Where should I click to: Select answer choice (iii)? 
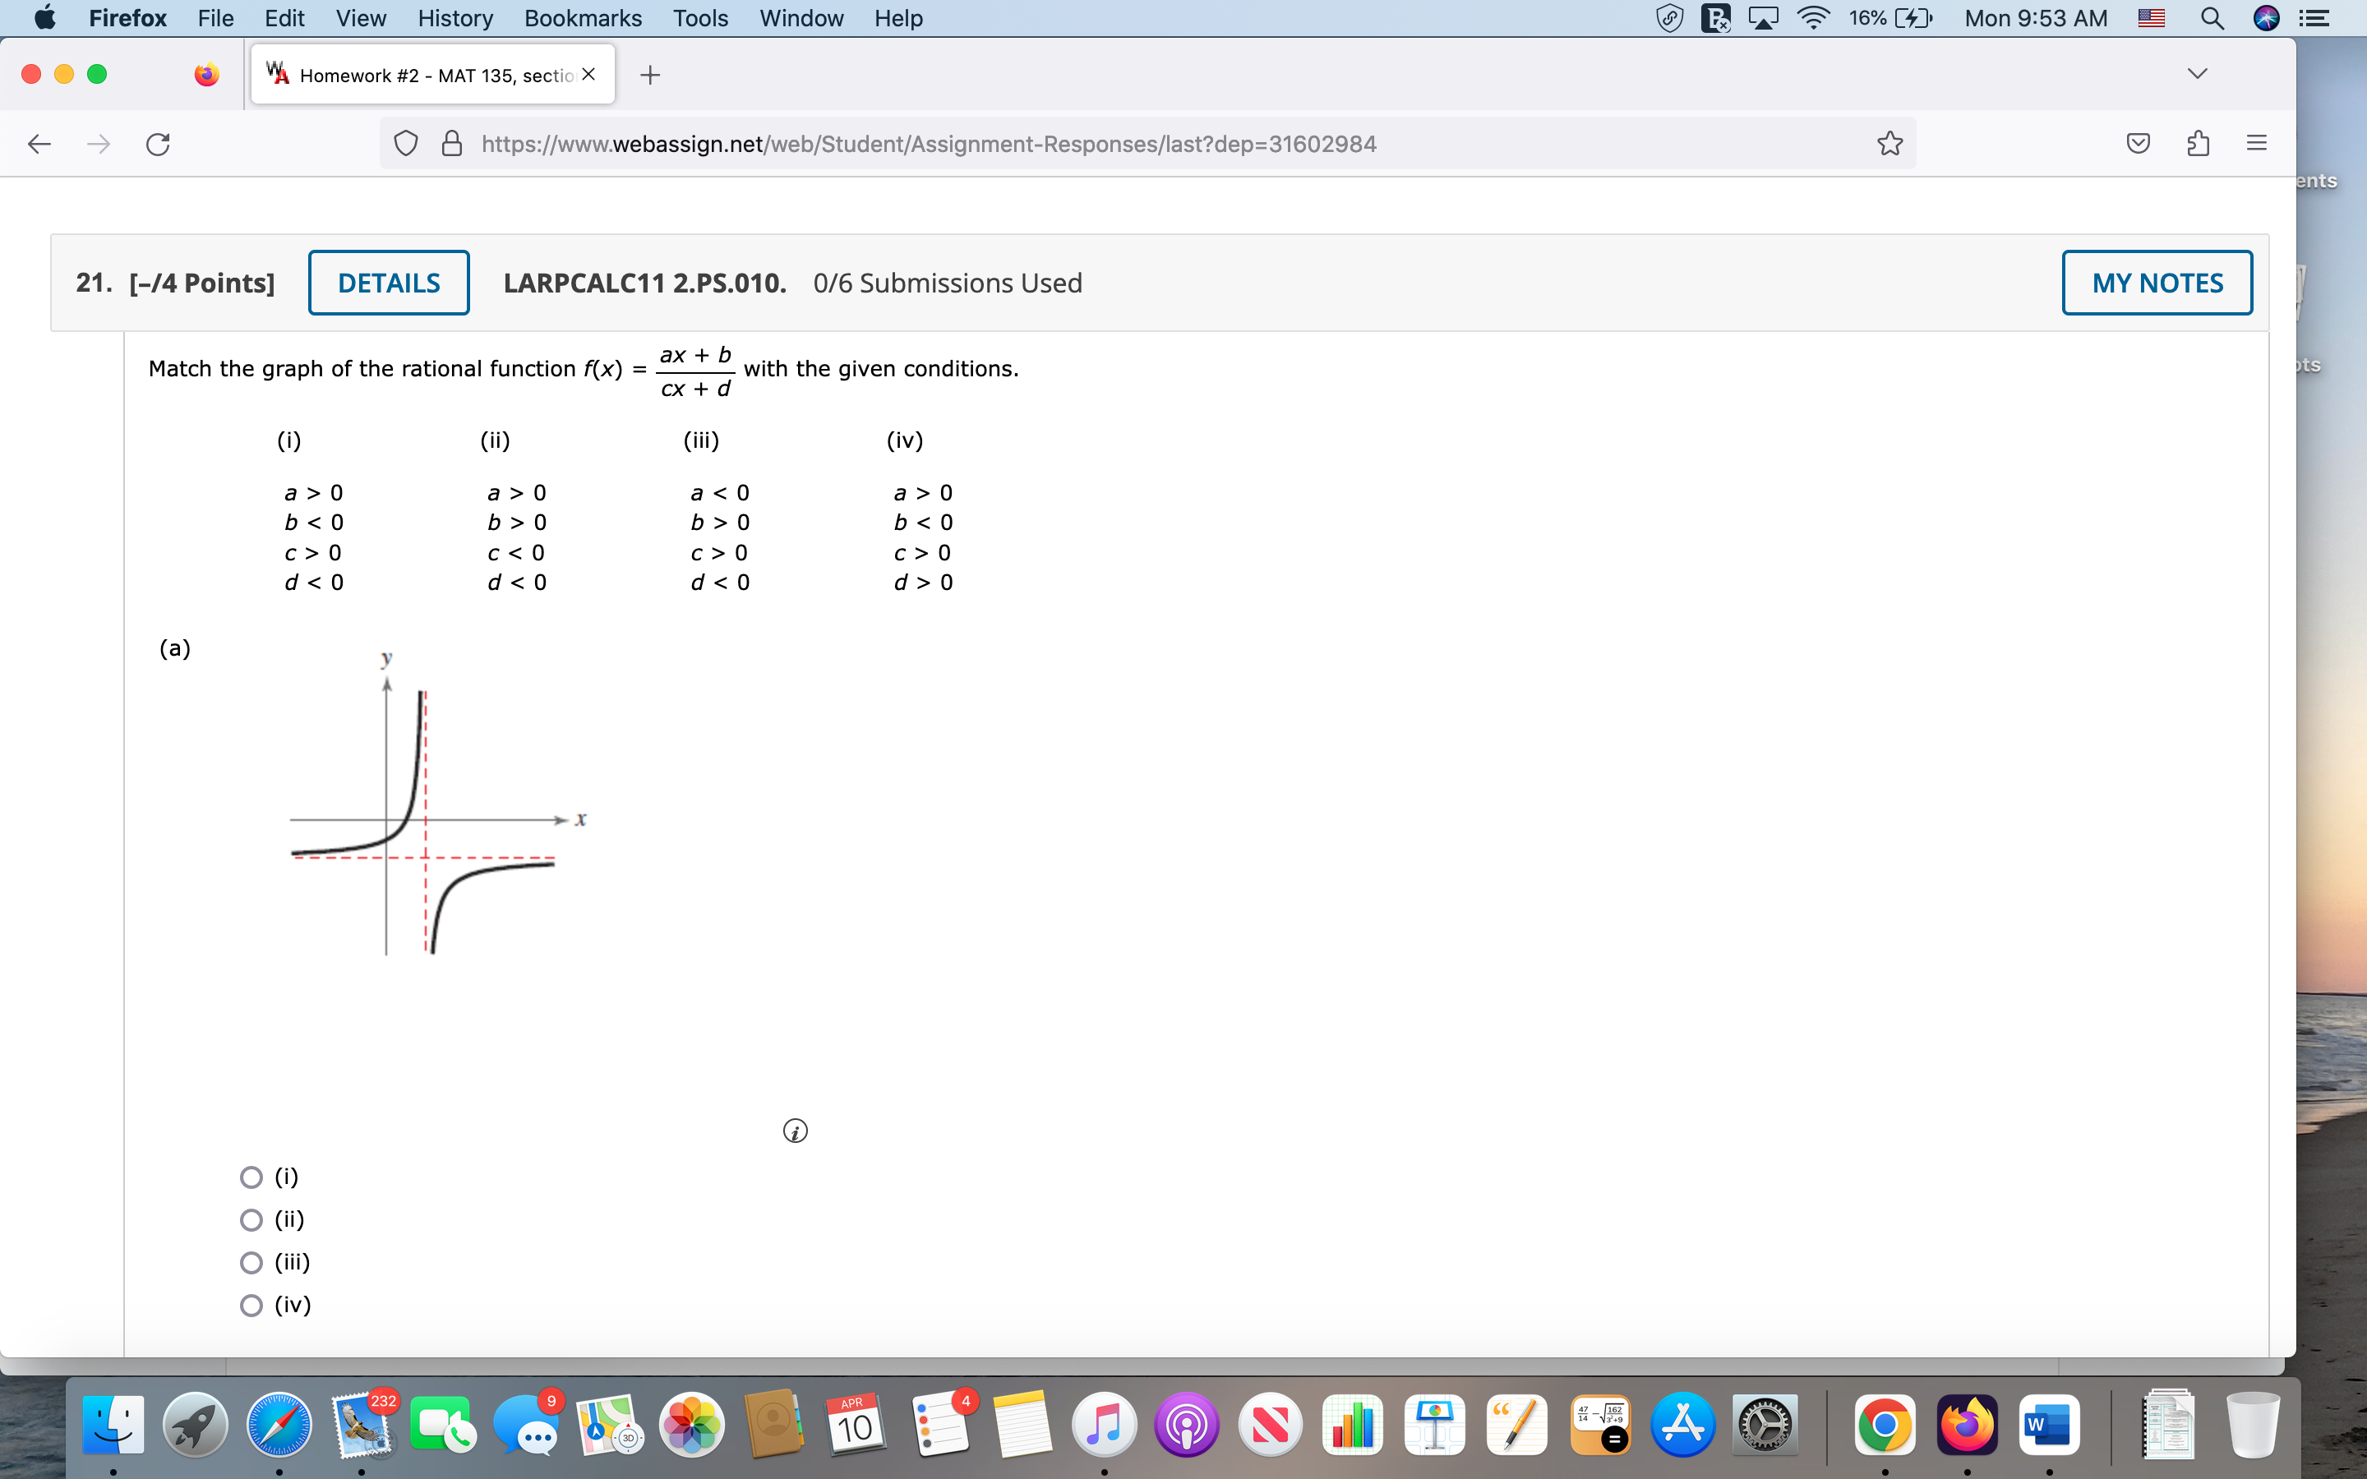click(251, 1262)
